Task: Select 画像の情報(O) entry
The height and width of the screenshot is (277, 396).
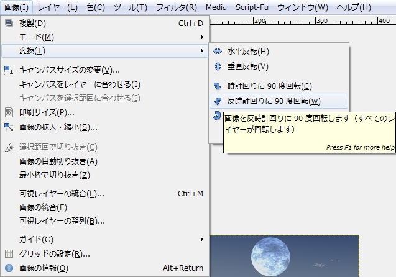Action: [x=104, y=268]
